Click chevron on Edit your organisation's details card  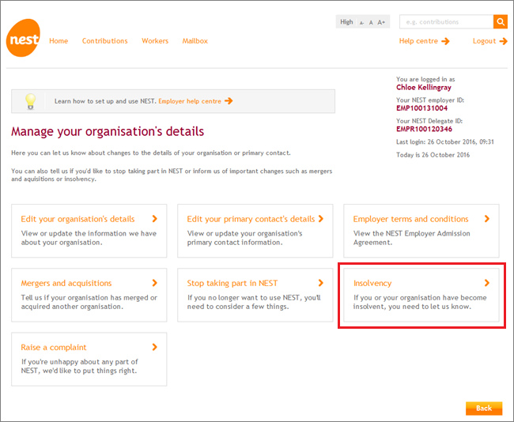pos(155,219)
